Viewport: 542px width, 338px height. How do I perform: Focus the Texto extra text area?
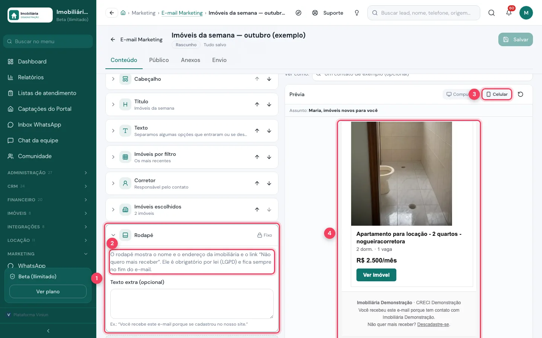(192, 304)
